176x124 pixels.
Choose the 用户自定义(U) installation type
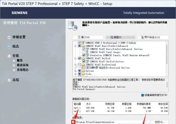[153, 37]
